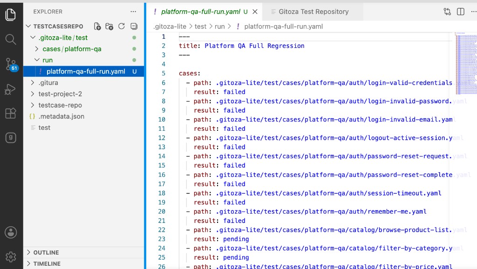Close the platform-qa-full-run.yaml tab

point(255,12)
